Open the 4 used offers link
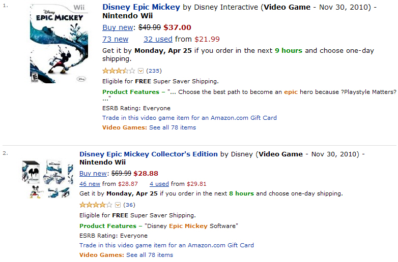This screenshot has width=398, height=262. tap(159, 184)
